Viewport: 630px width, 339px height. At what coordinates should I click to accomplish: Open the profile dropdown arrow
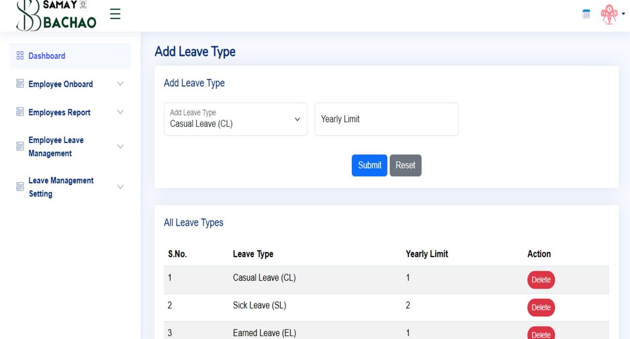click(x=624, y=15)
